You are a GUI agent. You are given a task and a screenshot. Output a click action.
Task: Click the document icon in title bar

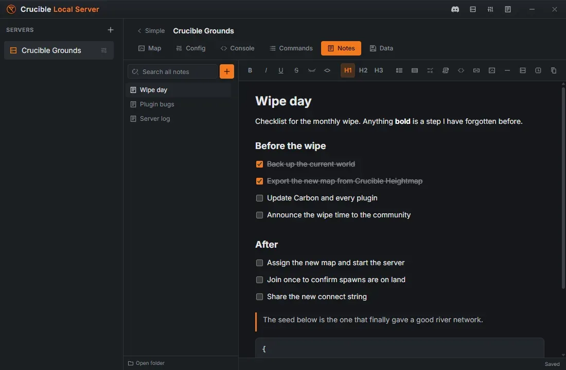507,9
